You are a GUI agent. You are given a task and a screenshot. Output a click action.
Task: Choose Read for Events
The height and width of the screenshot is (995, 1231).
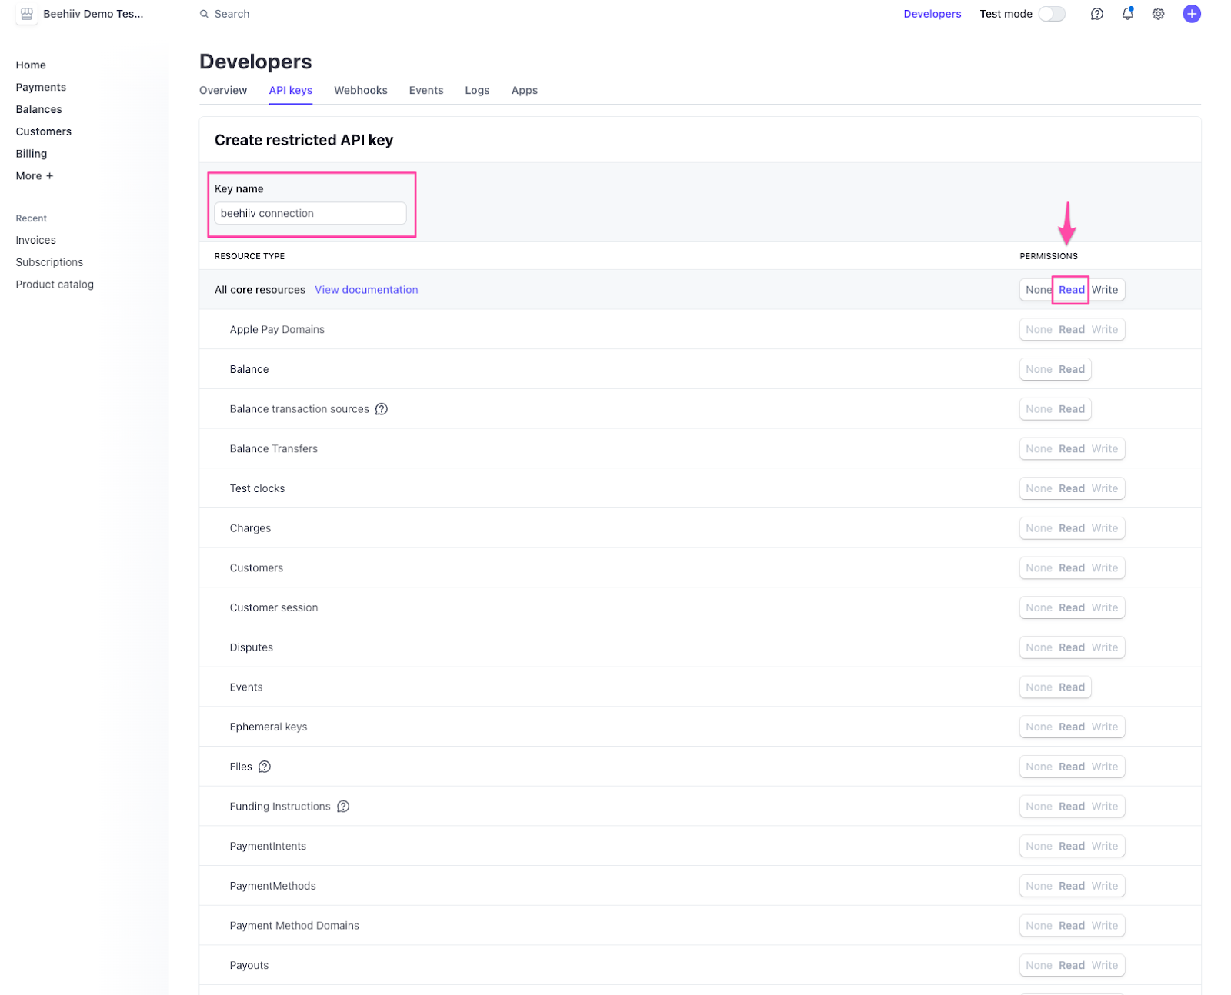click(x=1071, y=687)
